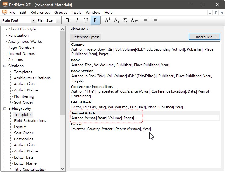This screenshot has height=172, width=225.
Task: Apply subscript formatting icon
Action: point(116,20)
